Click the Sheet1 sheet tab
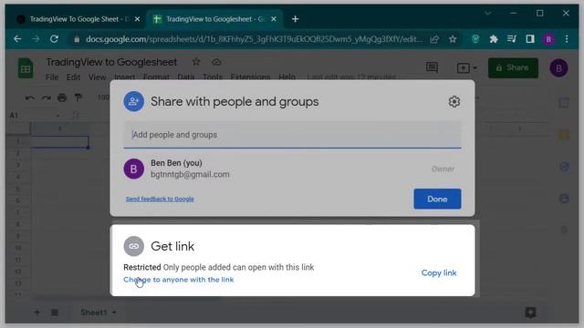 coord(93,313)
